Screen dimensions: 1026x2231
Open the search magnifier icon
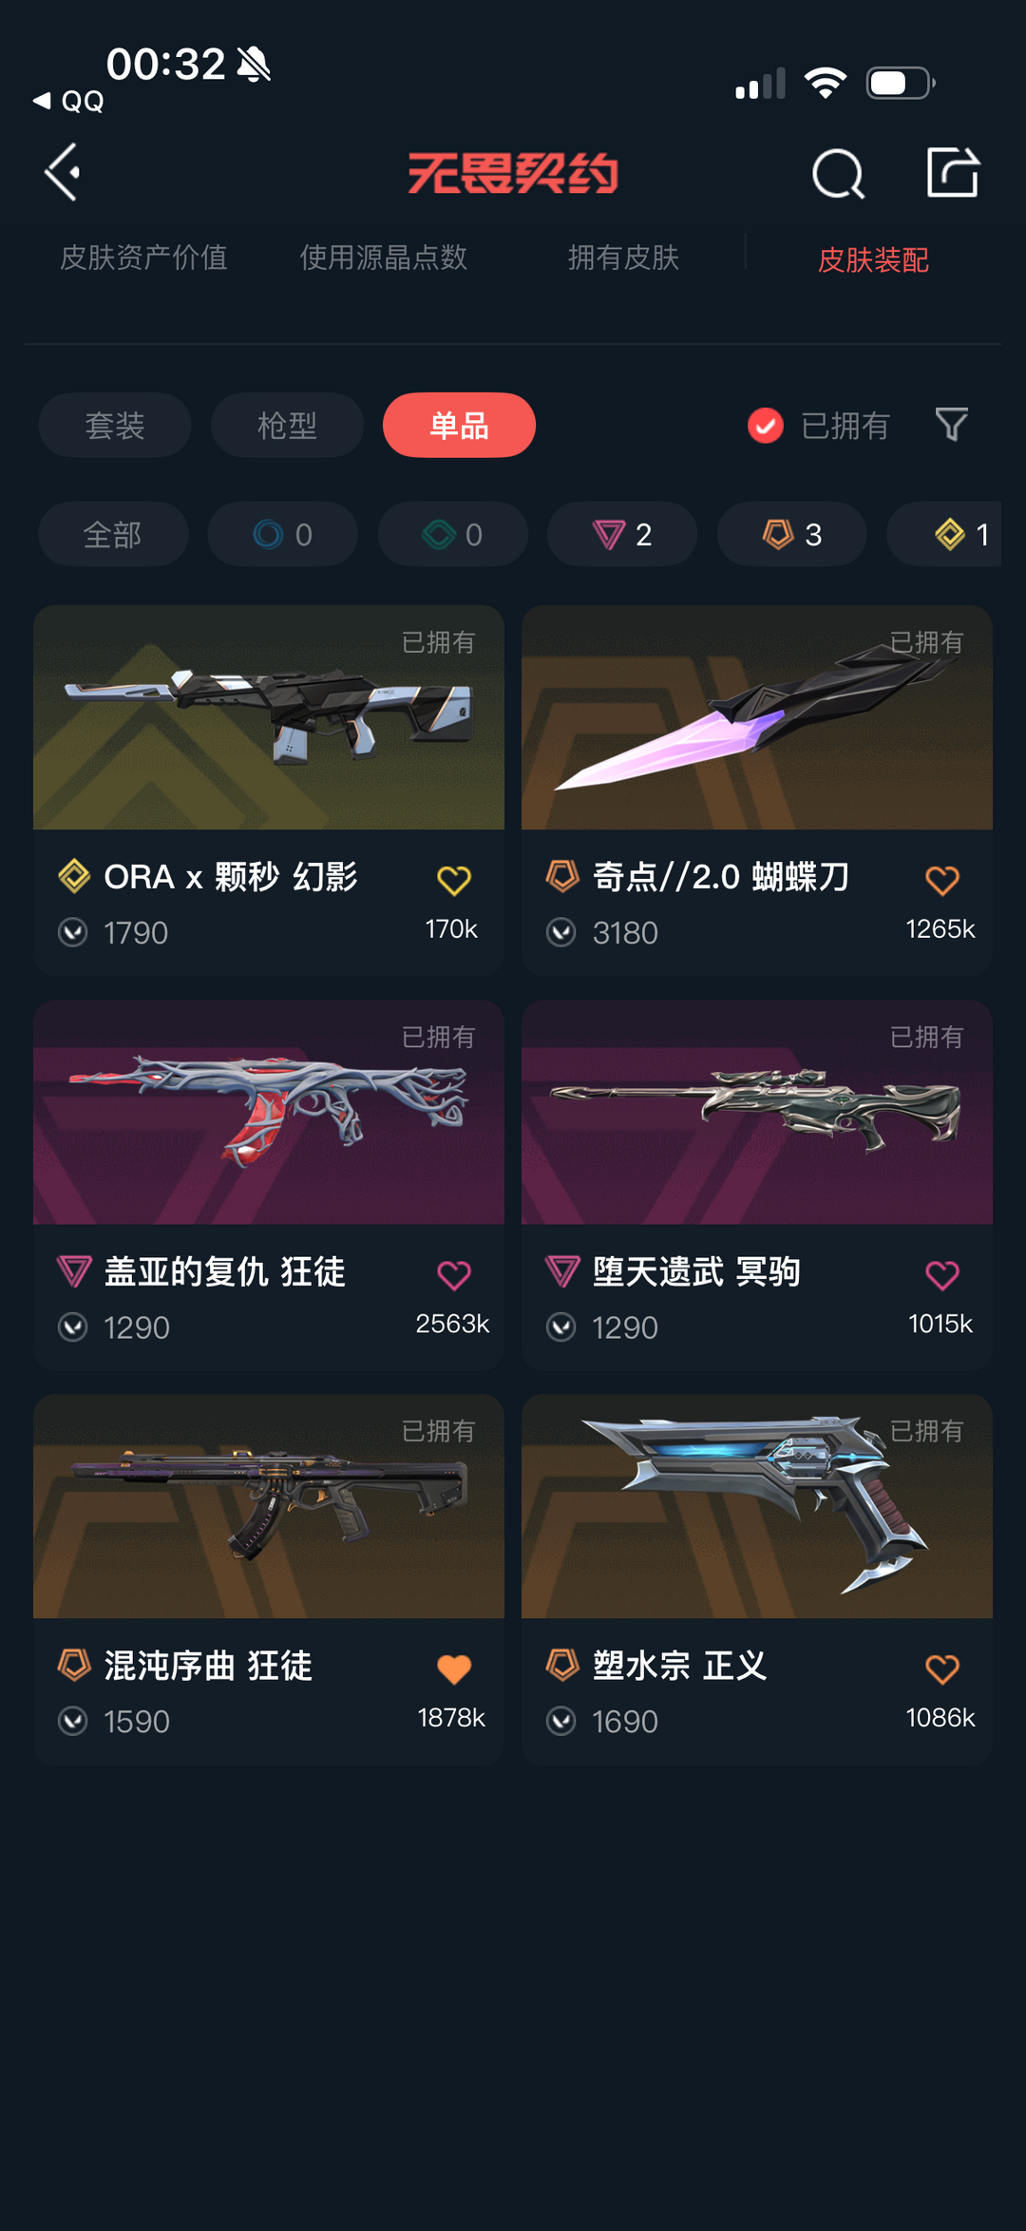[838, 174]
